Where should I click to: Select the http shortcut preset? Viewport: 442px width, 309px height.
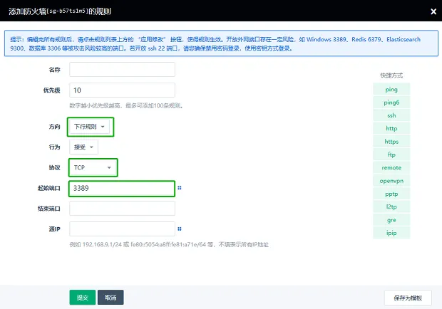tap(391, 129)
